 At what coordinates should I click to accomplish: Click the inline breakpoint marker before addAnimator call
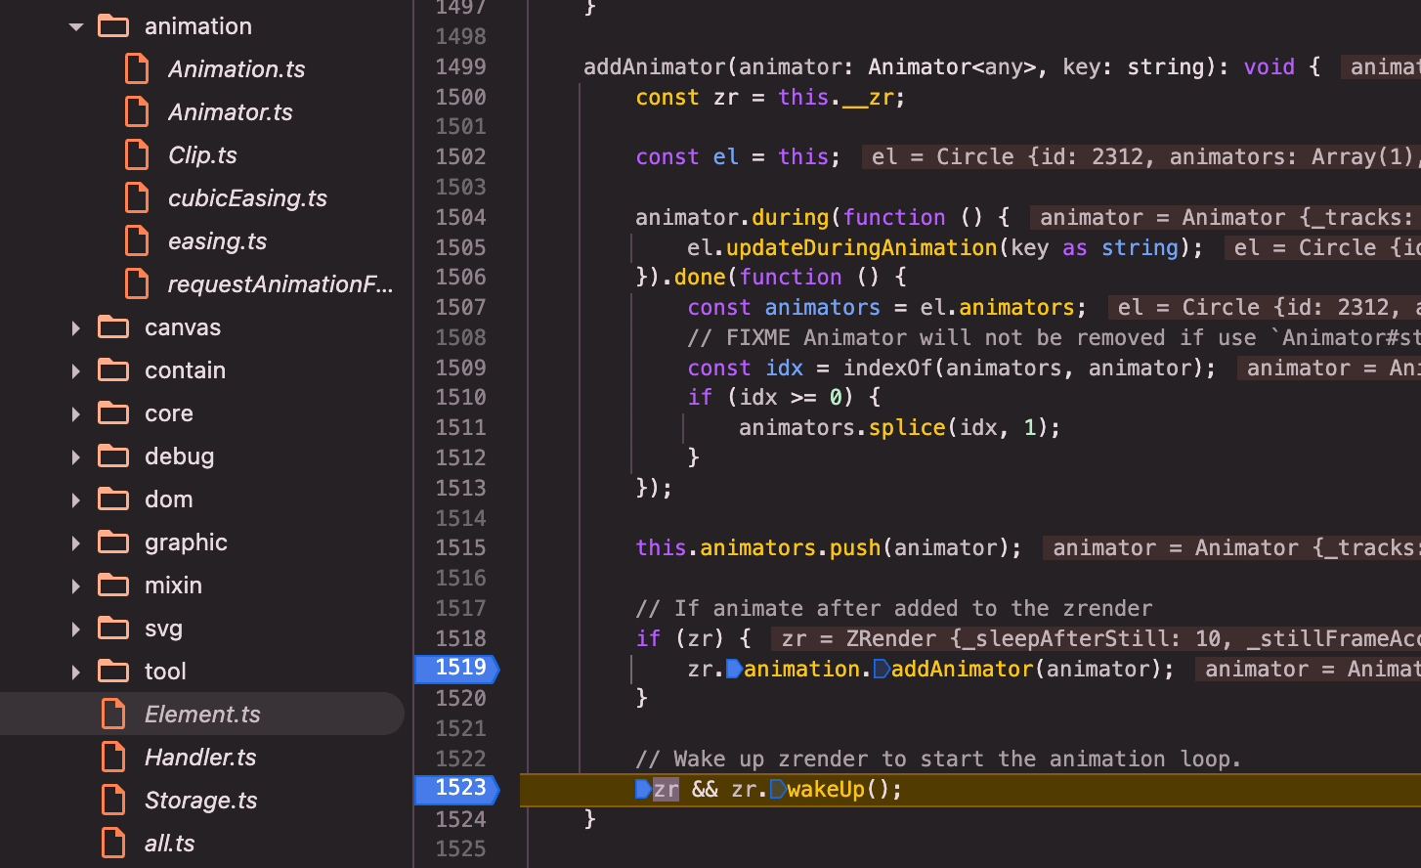click(x=882, y=670)
